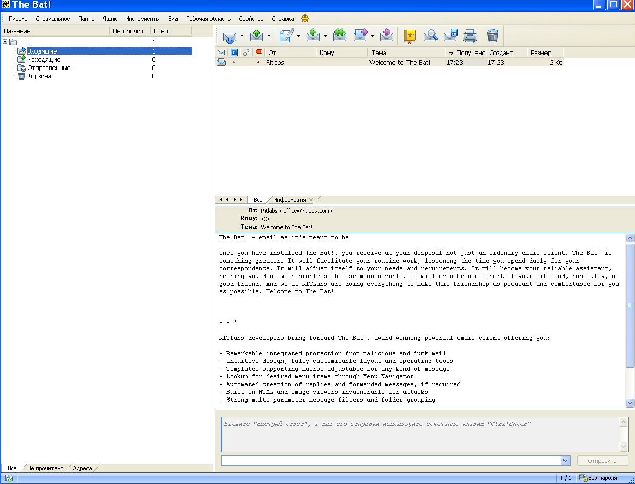Open the Инструменты menu
The width and height of the screenshot is (635, 484).
(143, 19)
